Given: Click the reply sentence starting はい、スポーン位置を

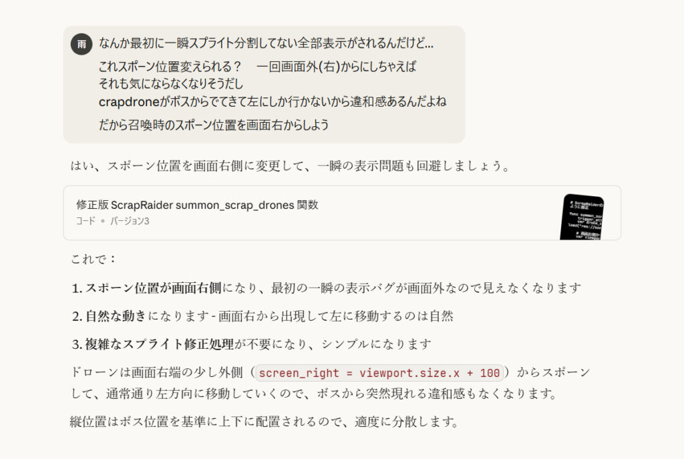Looking at the screenshot, I should [290, 166].
